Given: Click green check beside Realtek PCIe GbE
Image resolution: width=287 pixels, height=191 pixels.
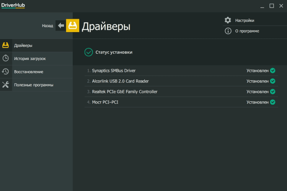Looking at the screenshot, I should coord(272,92).
